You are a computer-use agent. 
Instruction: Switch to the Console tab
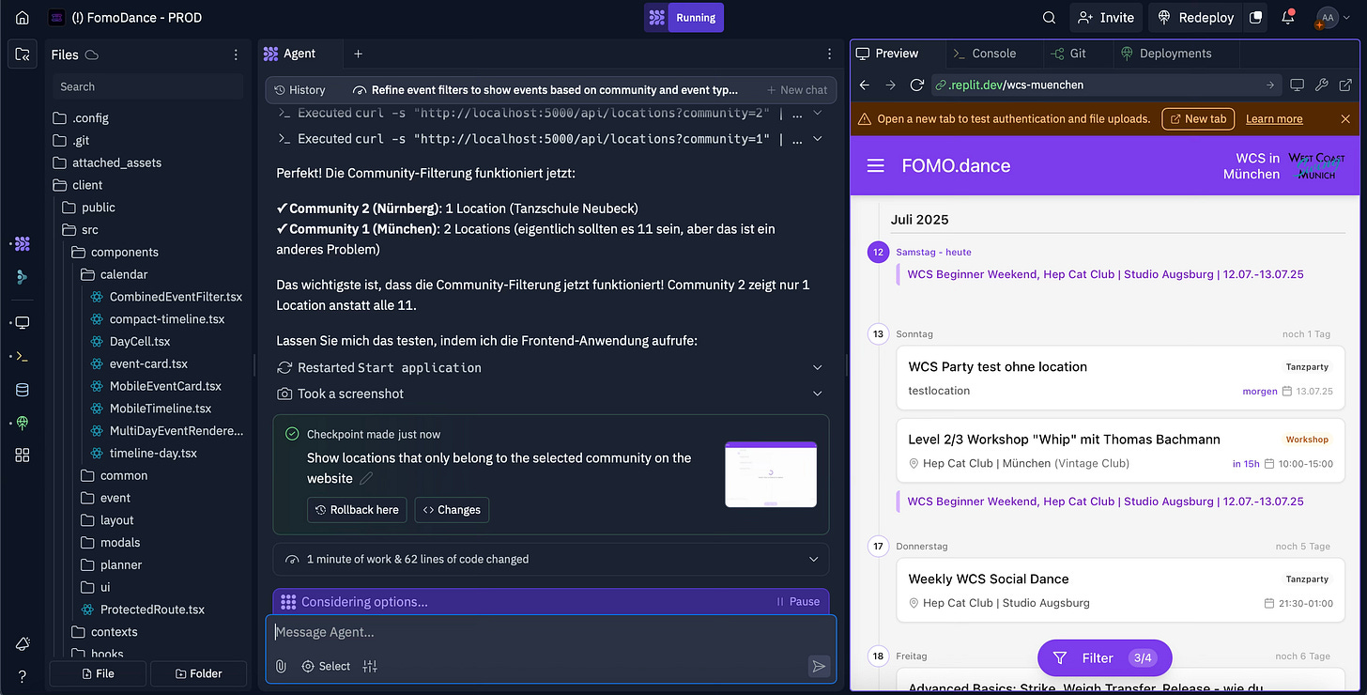tap(985, 54)
